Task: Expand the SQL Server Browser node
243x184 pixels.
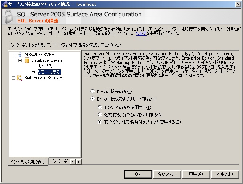Action: pos(13,78)
